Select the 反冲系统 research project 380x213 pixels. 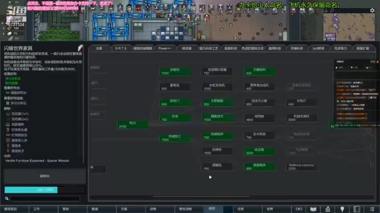click(259, 136)
